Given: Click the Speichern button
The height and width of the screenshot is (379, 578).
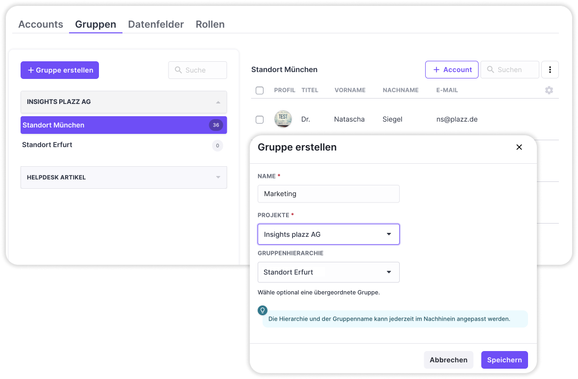Looking at the screenshot, I should (x=504, y=360).
